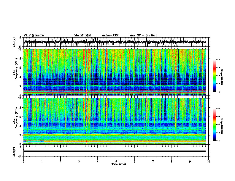Screen dimensions: 235x181
Task: Click the time axis tick label '0'
Action: pos(23,161)
